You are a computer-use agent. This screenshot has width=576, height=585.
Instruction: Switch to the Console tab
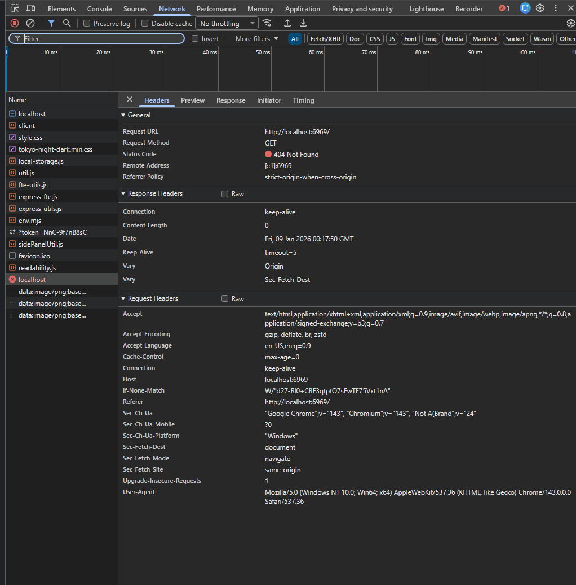click(99, 9)
